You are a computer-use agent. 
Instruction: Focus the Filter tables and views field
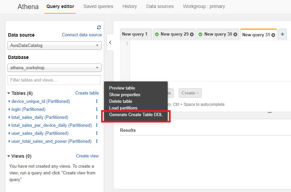[54, 80]
